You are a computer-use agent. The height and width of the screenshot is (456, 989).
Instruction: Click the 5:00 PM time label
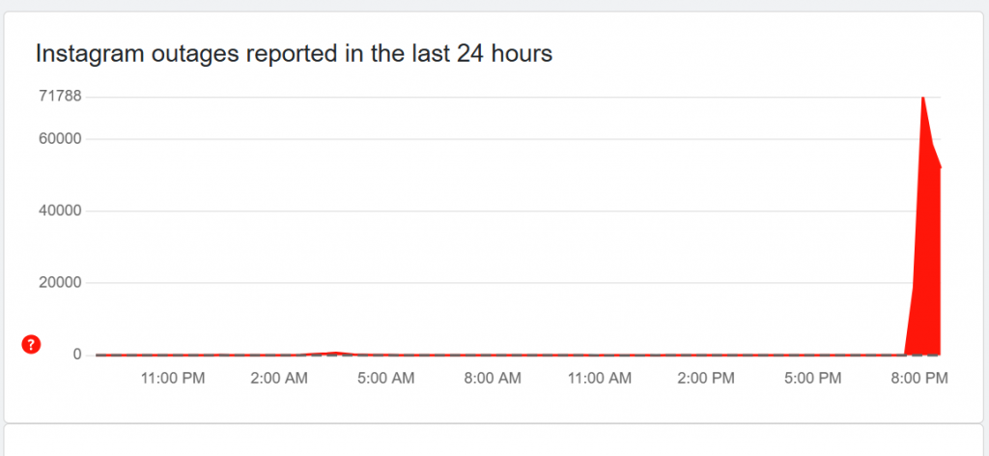(x=812, y=380)
